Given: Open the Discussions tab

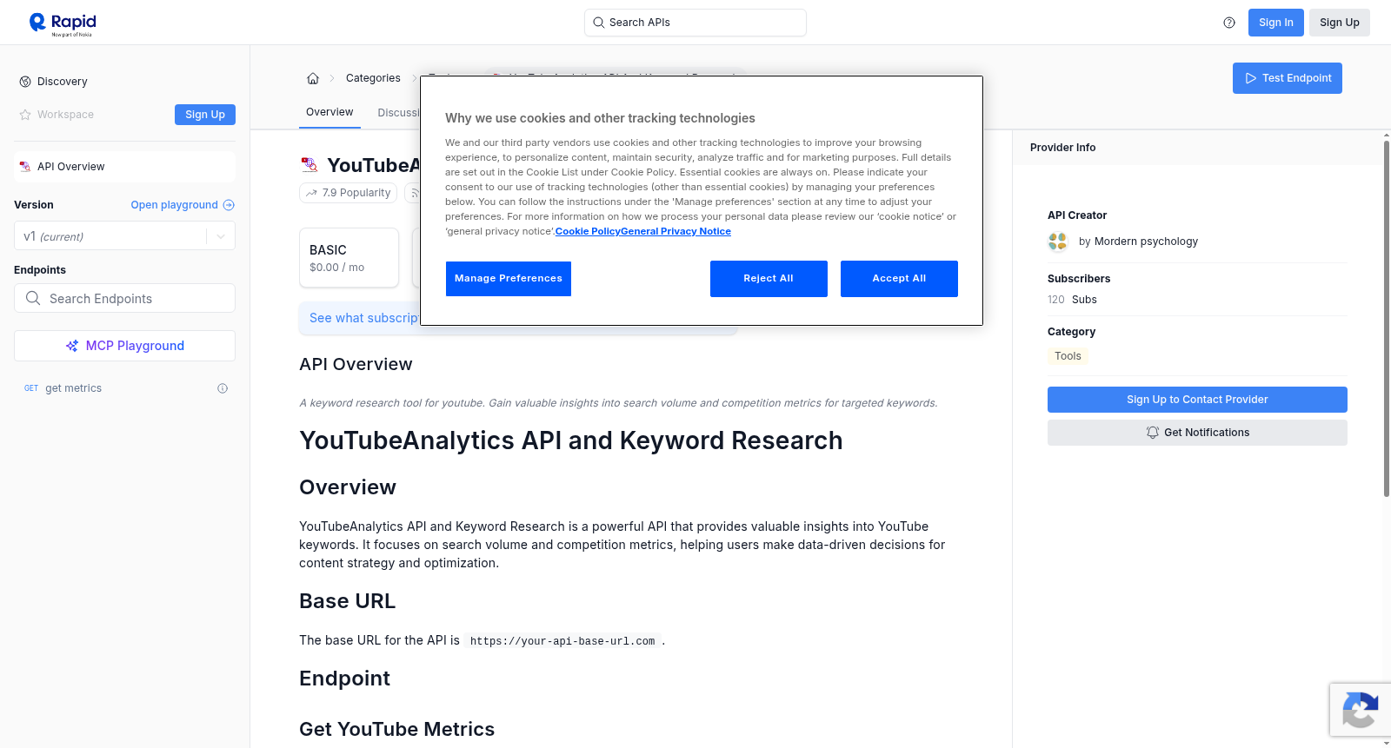Looking at the screenshot, I should point(398,113).
